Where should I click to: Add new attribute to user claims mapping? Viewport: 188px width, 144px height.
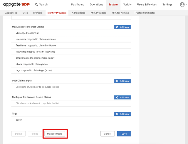(x=122, y=27)
